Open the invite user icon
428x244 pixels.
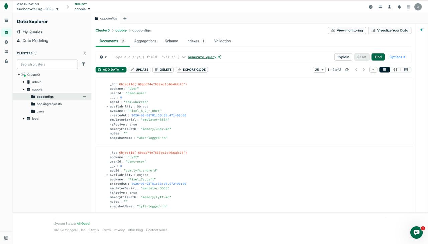point(390,7)
